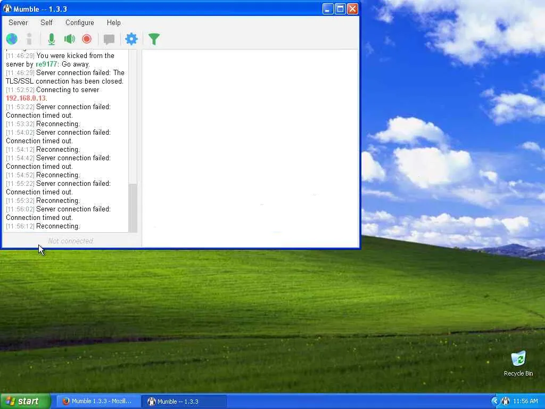This screenshot has height=409, width=545.
Task: Click the [11:53:32] Reconnecting log entry
Action: pos(43,124)
